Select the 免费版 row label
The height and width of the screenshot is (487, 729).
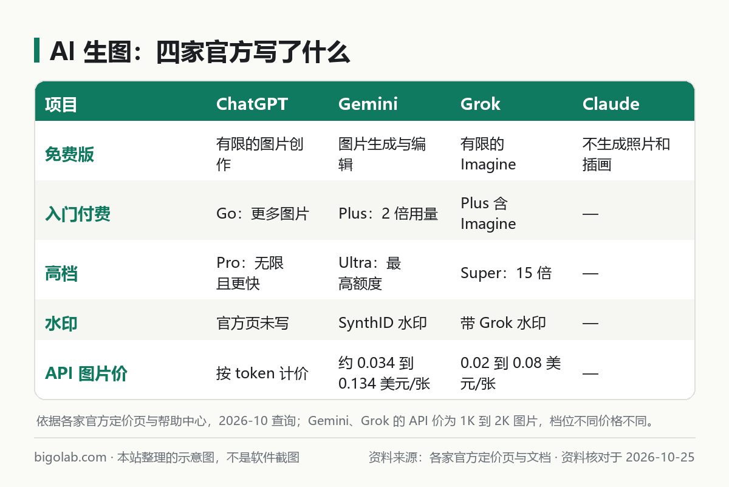69,154
